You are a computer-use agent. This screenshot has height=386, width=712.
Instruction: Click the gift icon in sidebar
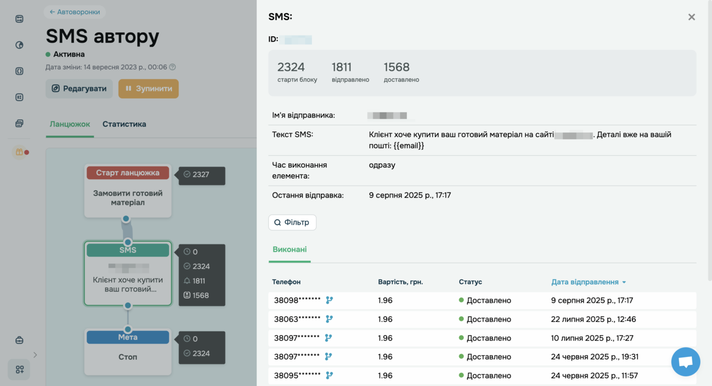(x=19, y=152)
